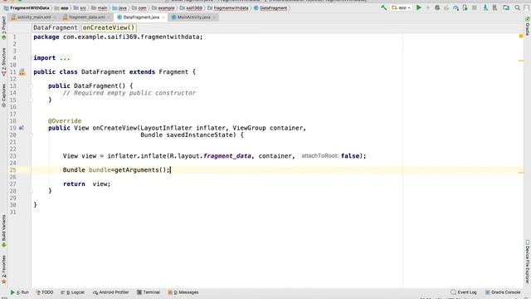Place cursor on the package declaration line
The height and width of the screenshot is (299, 531).
(x=118, y=37)
